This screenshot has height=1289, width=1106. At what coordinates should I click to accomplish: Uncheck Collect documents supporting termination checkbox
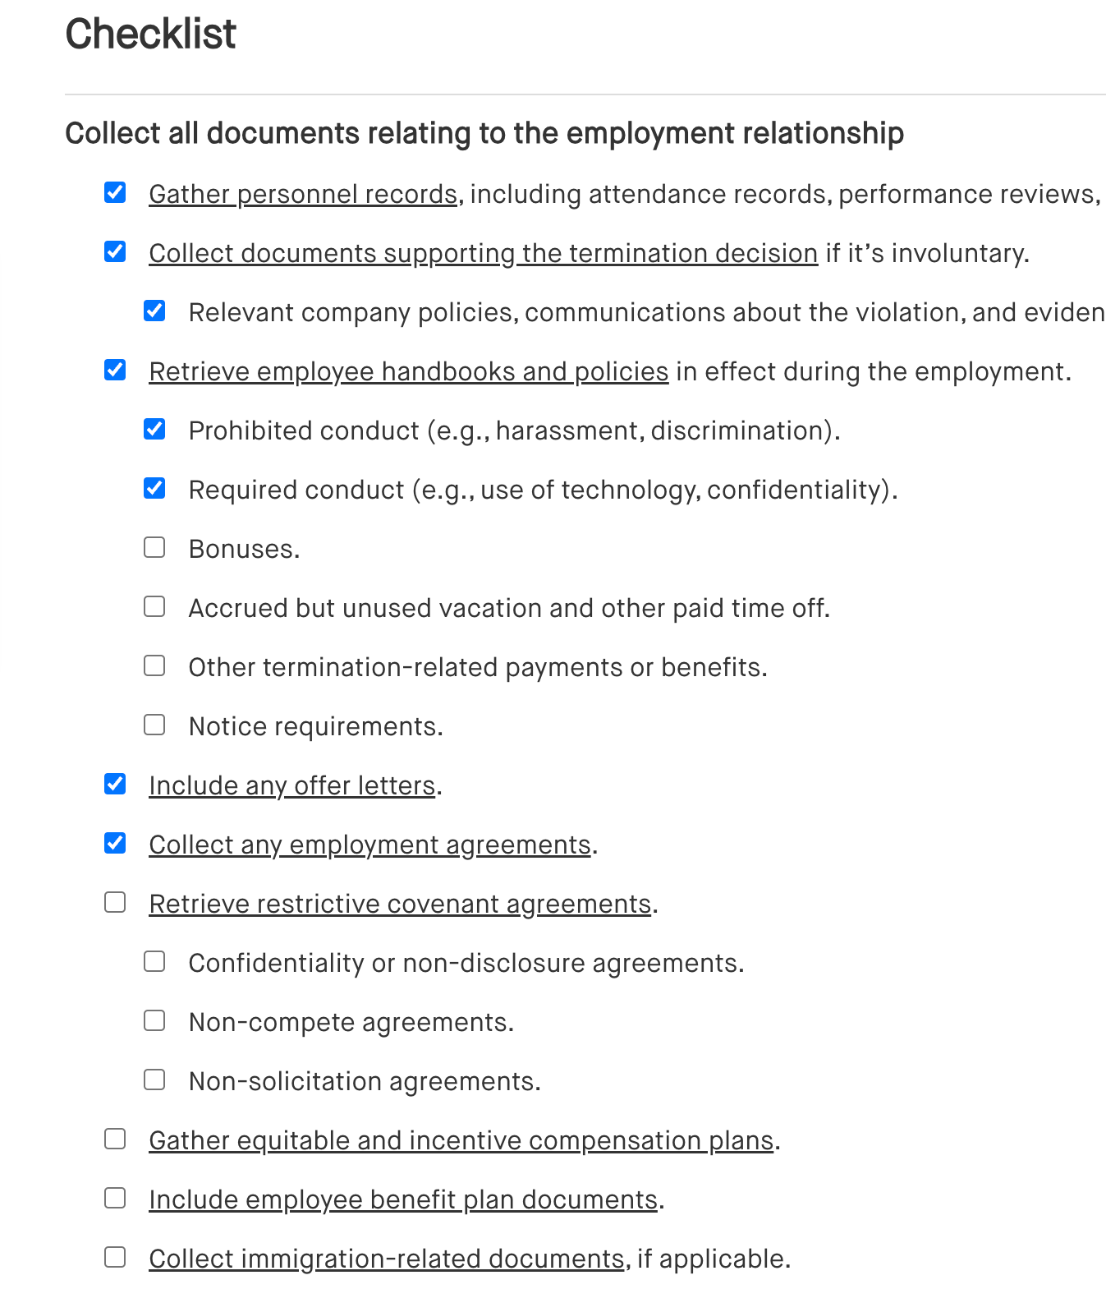coord(115,252)
